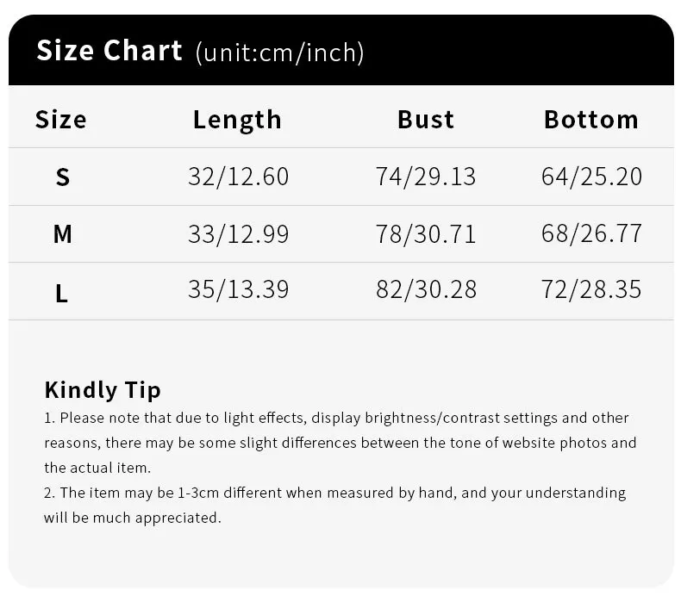Click the Size column header

coord(61,120)
